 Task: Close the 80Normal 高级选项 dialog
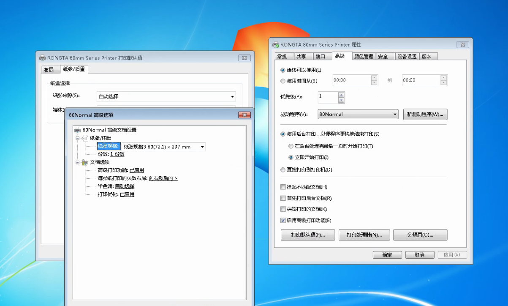(244, 115)
